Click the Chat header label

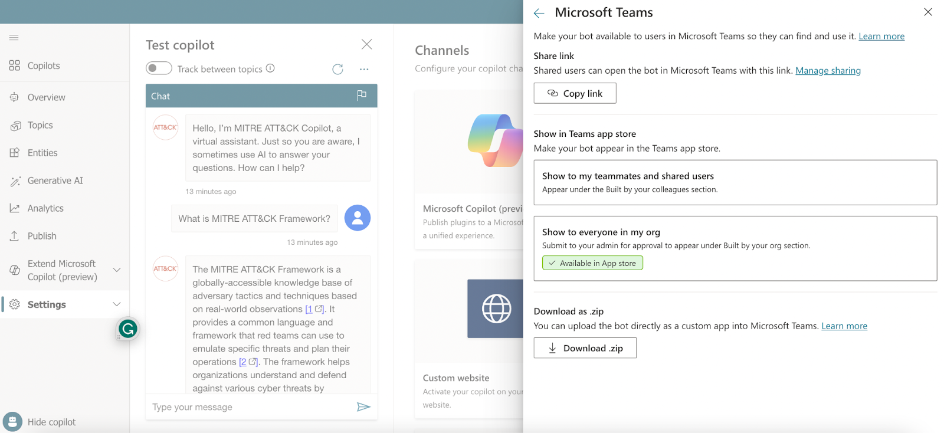pyautogui.click(x=160, y=96)
